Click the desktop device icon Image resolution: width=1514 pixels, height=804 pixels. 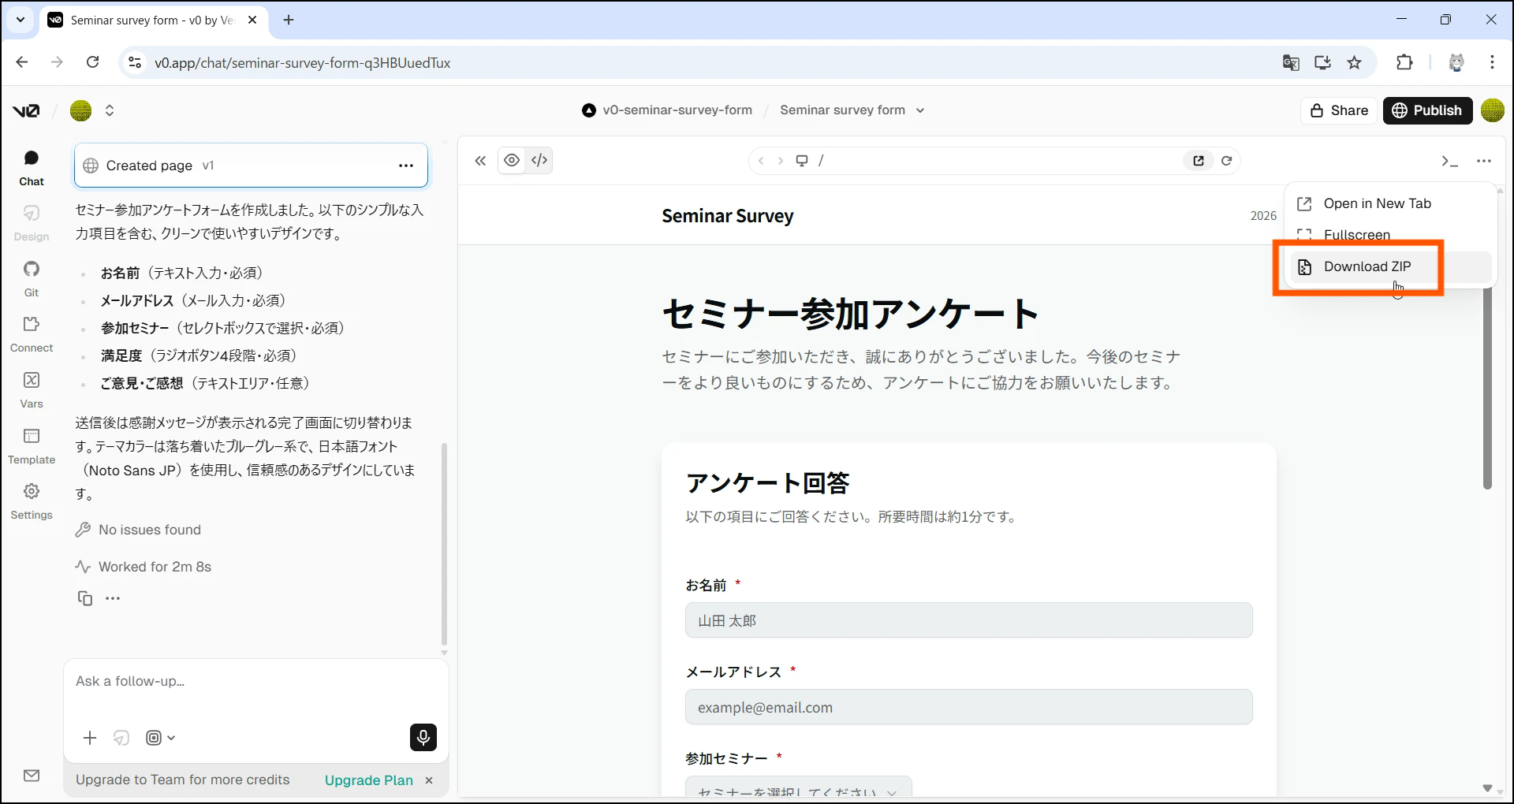(x=802, y=161)
